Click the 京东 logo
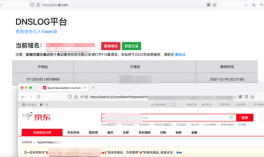Screen dimensions: 264x157 (36, 116)
